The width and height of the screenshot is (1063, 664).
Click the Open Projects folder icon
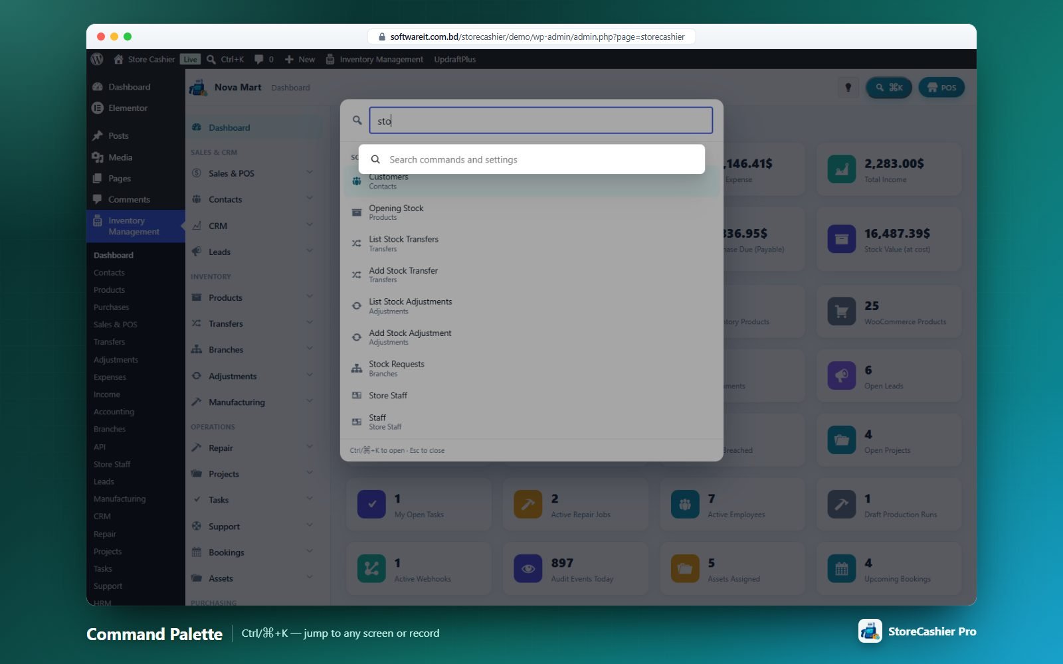(x=842, y=440)
